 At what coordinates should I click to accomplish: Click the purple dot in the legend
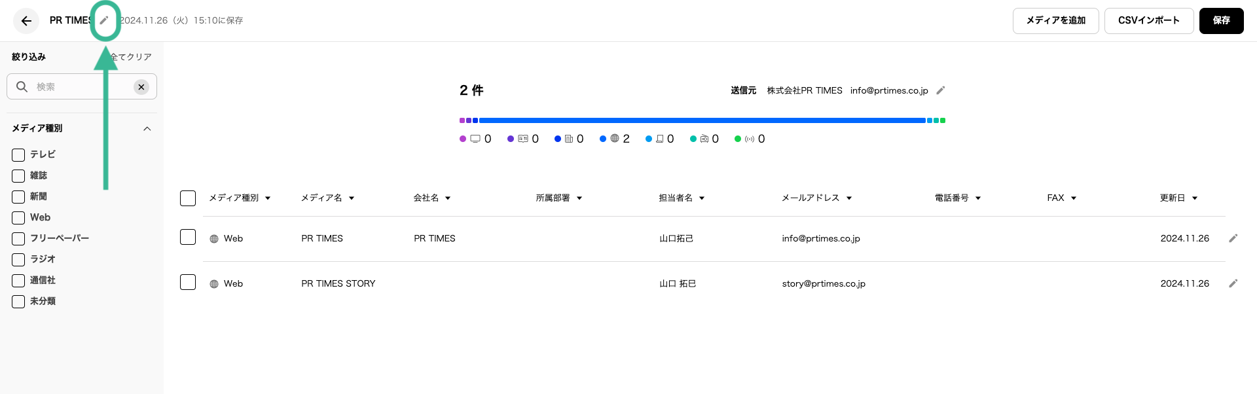(463, 139)
